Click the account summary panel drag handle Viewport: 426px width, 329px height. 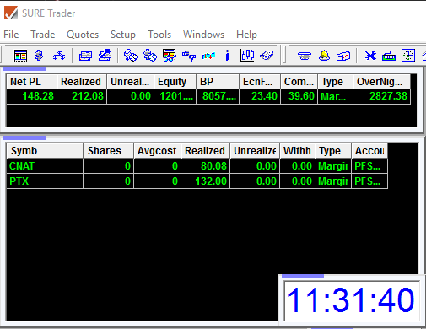[24, 69]
